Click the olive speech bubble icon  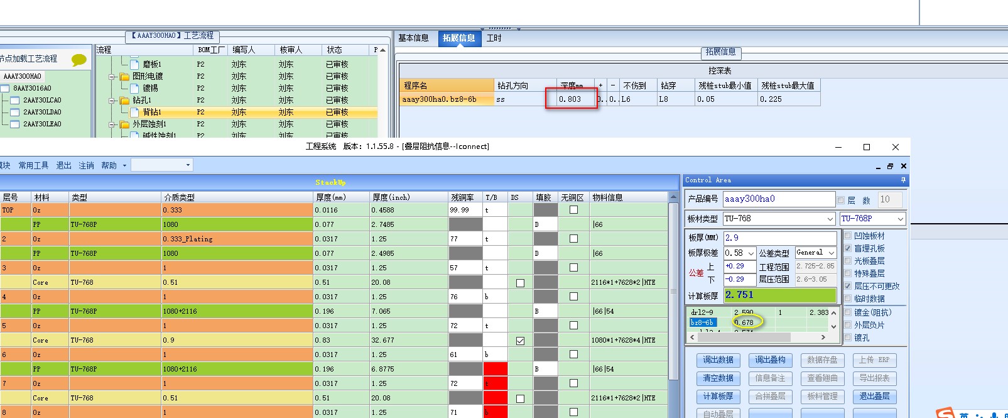(79, 60)
